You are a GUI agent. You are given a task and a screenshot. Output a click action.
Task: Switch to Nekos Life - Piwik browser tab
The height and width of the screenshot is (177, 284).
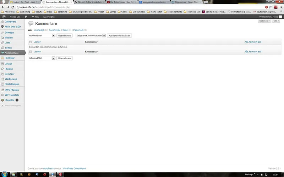click(x=24, y=2)
